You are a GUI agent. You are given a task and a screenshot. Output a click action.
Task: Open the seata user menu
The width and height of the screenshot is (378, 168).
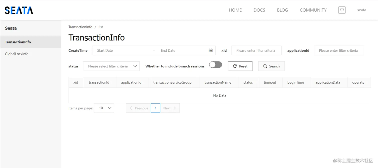click(x=361, y=10)
